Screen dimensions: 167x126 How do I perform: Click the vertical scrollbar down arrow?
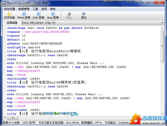coord(163,114)
